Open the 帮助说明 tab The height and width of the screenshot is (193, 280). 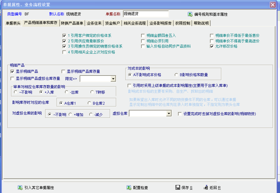(201, 23)
